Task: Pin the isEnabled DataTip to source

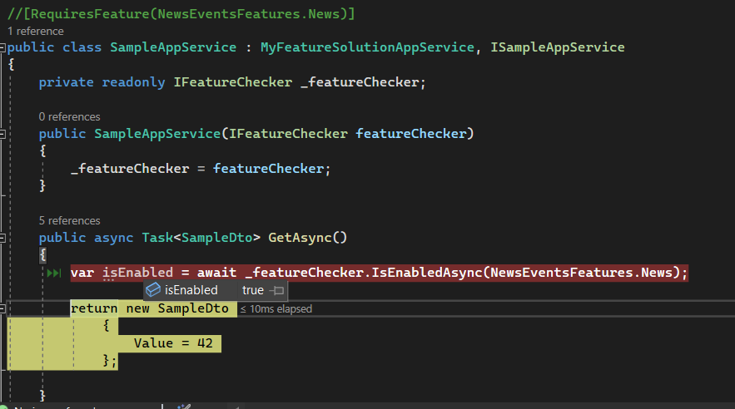Action: pos(277,291)
